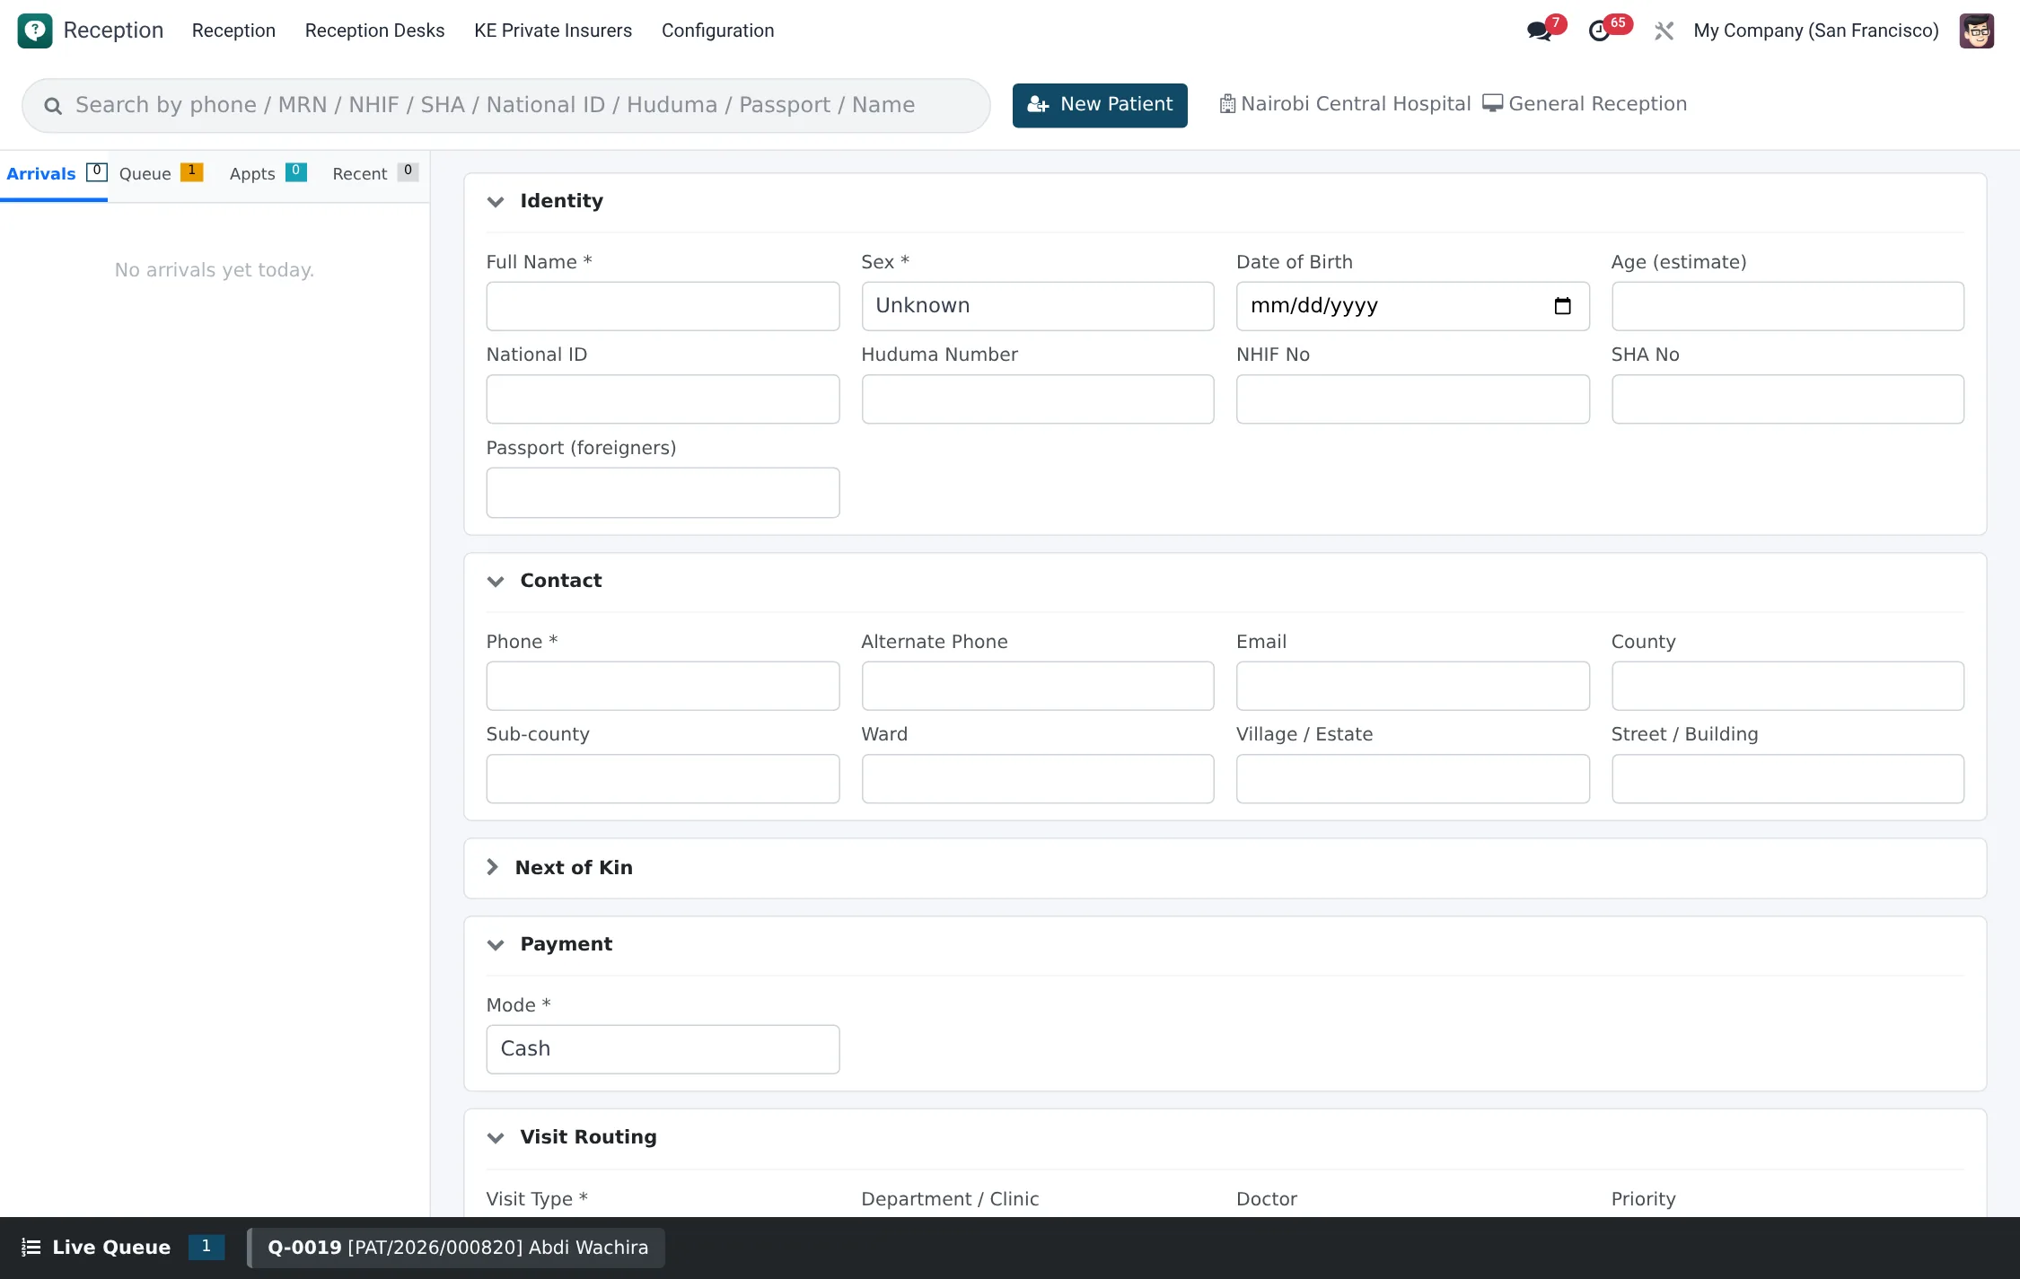Viewport: 2020px width, 1279px height.
Task: Switch to the Recent tab
Action: [x=374, y=174]
